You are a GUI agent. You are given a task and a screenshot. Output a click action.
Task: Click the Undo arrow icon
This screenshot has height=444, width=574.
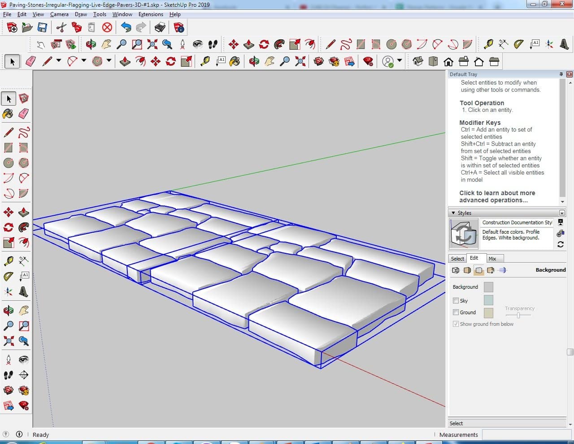(126, 28)
